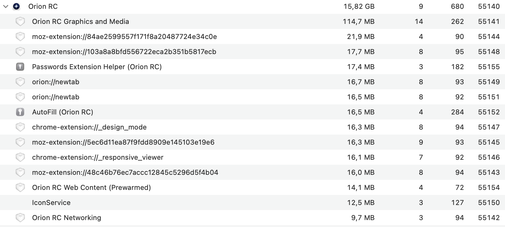505x227 pixels.
Task: Click shield icon beside Orion RC Networking
Action: click(20, 218)
